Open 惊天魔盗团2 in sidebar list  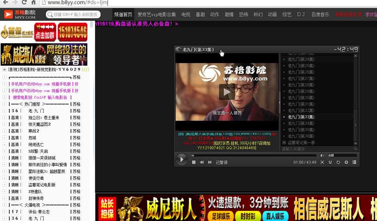(x=40, y=124)
